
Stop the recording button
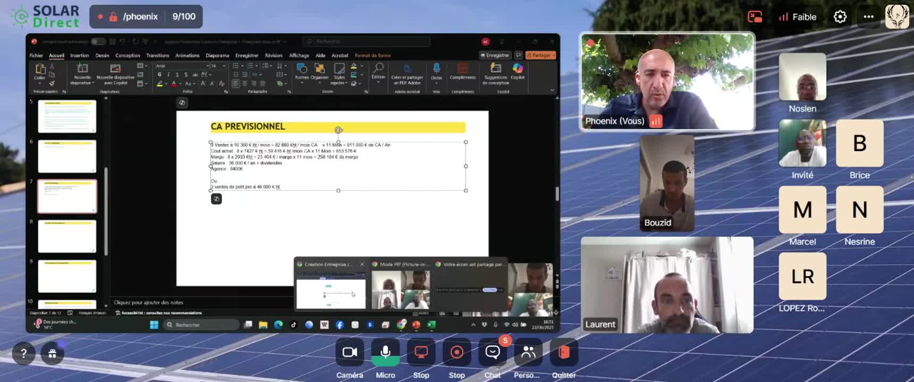[x=456, y=352]
